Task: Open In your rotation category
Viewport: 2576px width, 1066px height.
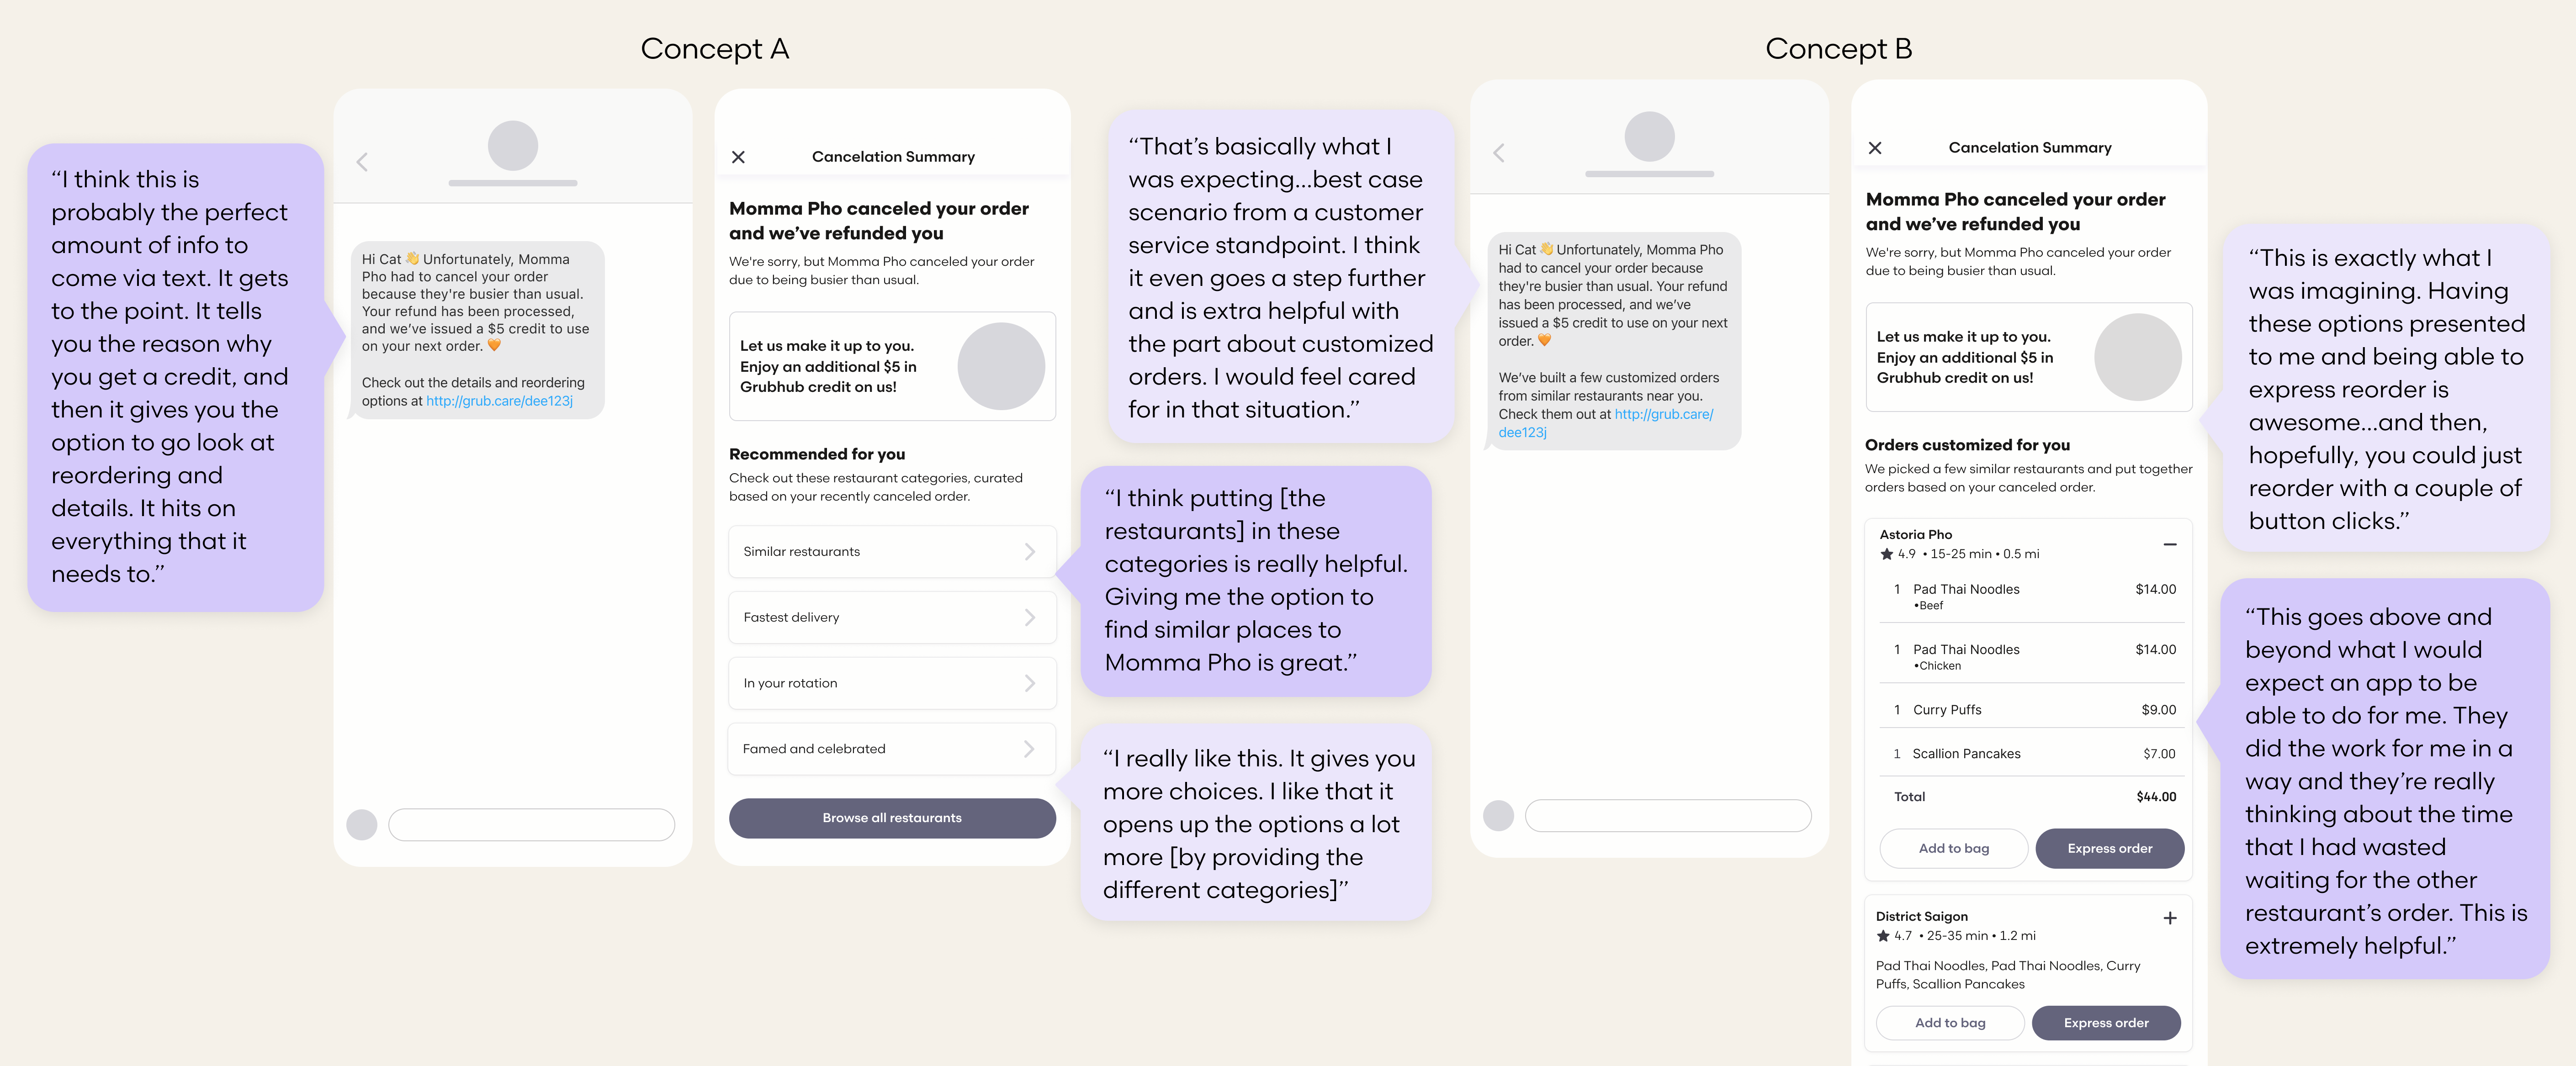Action: pos(891,683)
